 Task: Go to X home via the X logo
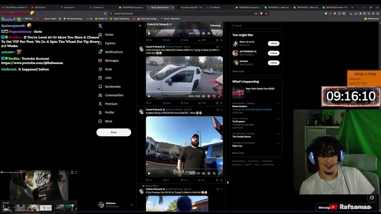coord(100,26)
